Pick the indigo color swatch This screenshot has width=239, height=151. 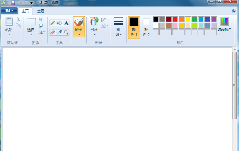pos(207,19)
